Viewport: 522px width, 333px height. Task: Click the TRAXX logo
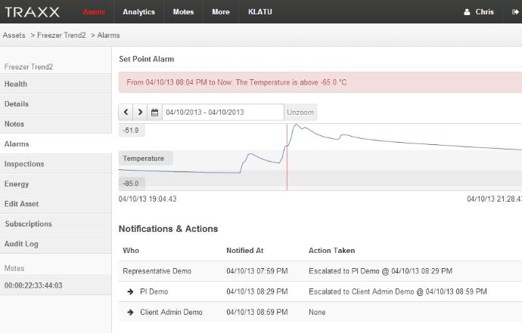coord(33,11)
